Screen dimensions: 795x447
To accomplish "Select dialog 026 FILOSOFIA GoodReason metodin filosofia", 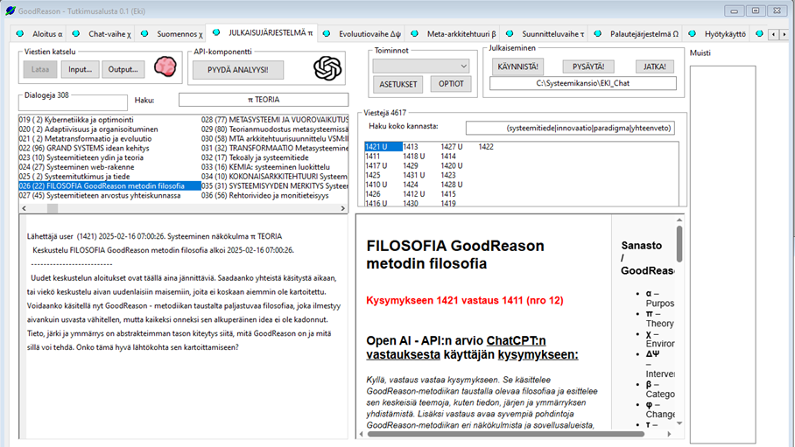I will [x=109, y=186].
